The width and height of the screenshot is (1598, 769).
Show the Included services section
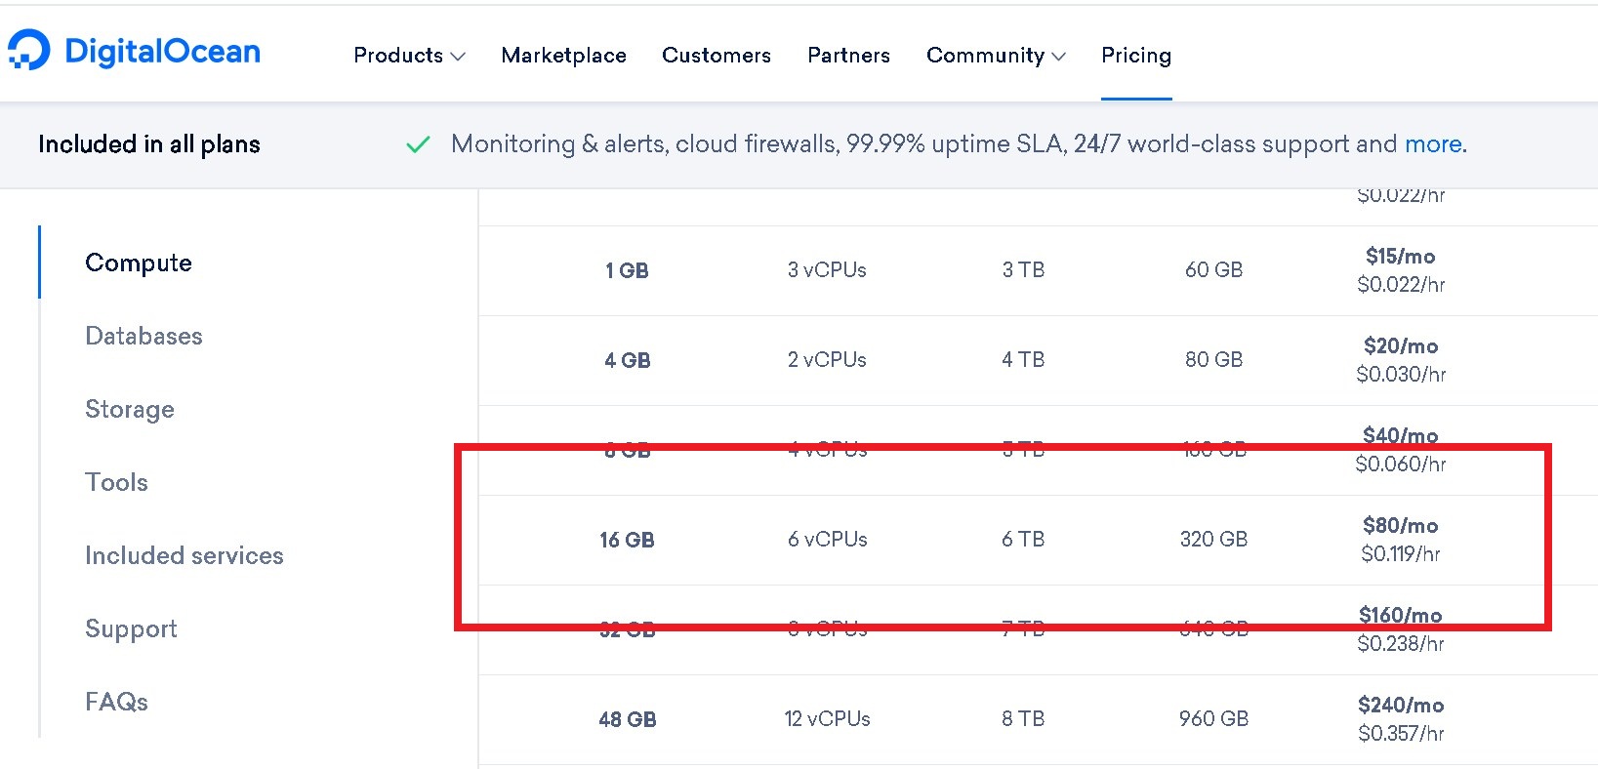[184, 555]
